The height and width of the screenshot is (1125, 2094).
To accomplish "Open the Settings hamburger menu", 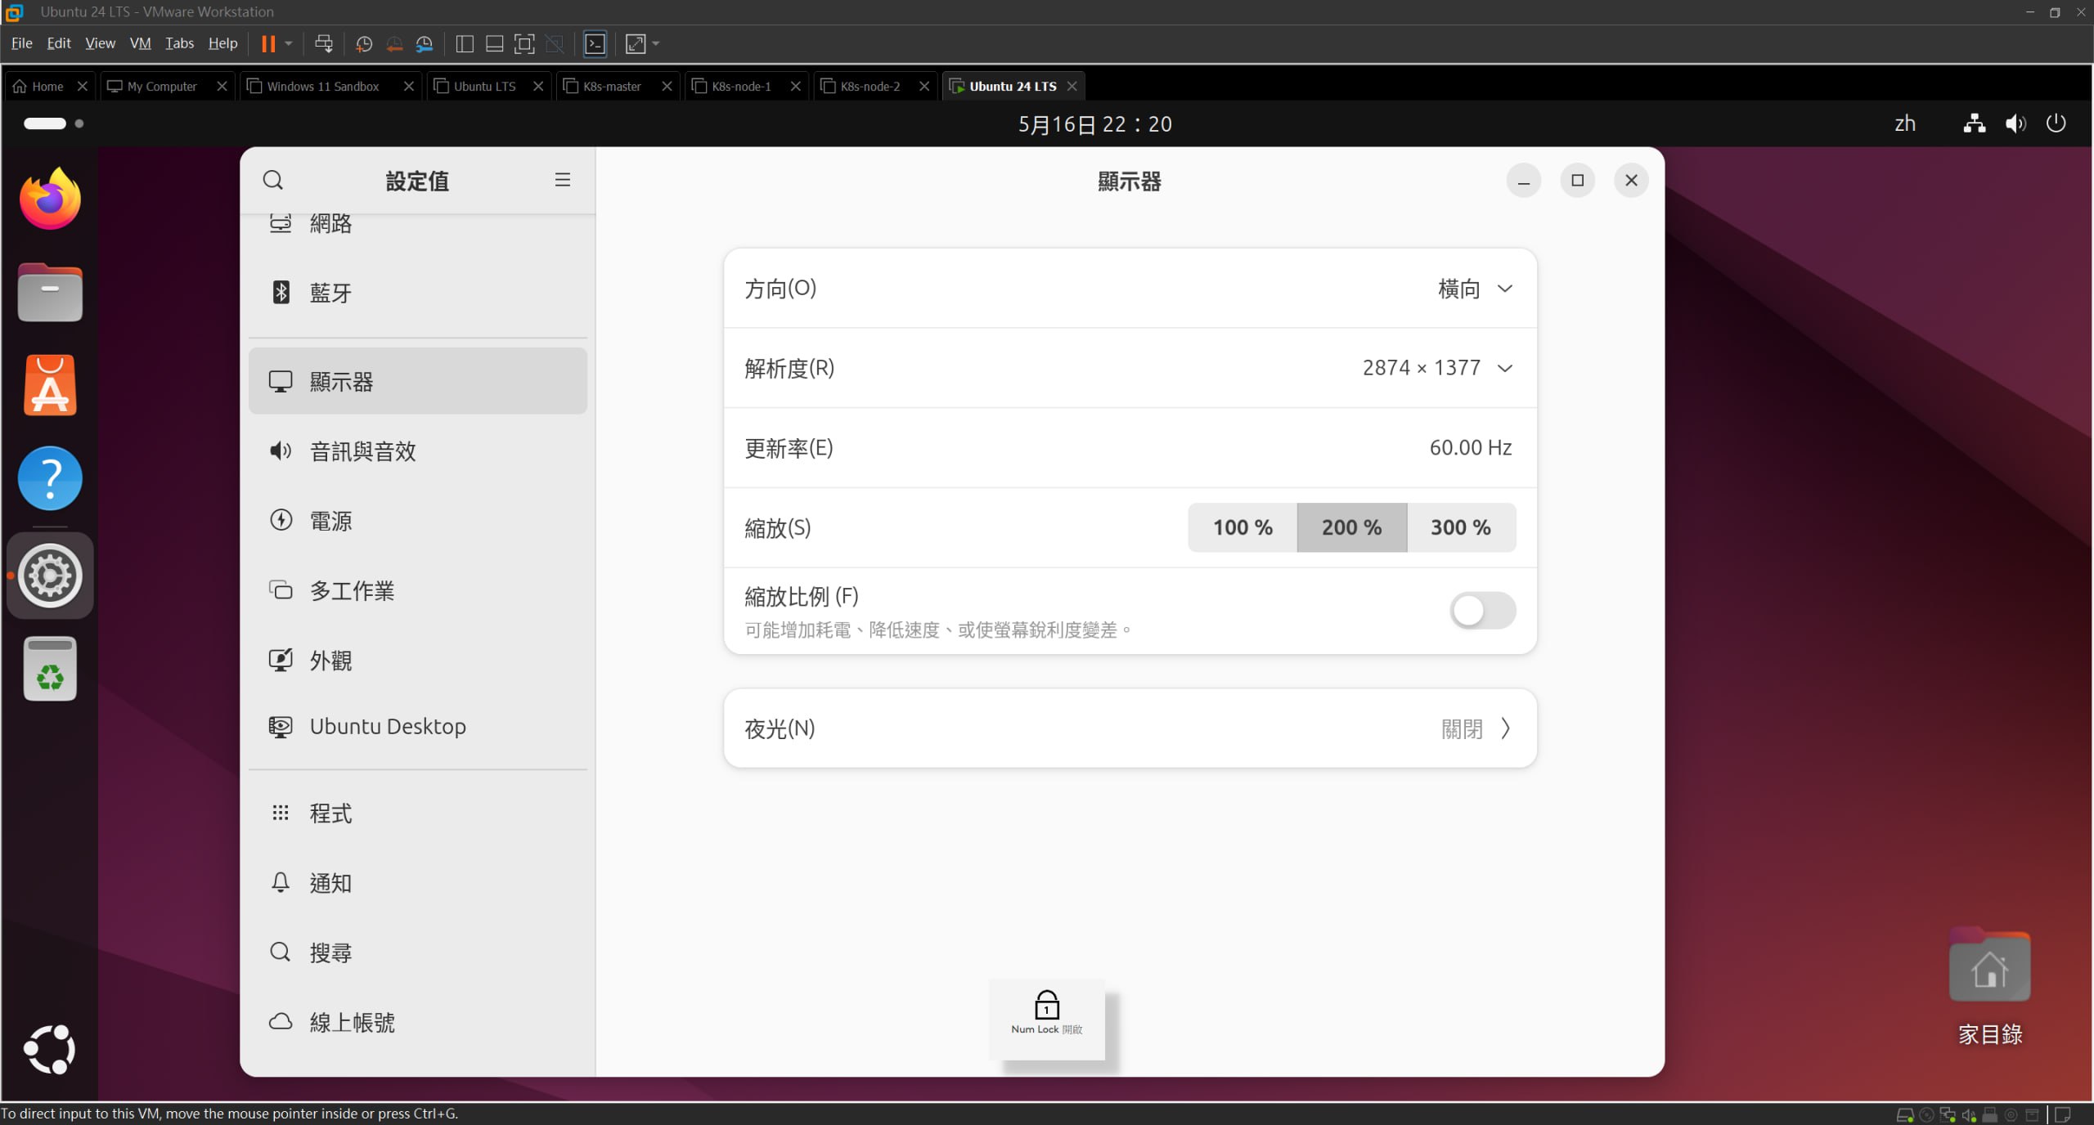I will pyautogui.click(x=562, y=180).
